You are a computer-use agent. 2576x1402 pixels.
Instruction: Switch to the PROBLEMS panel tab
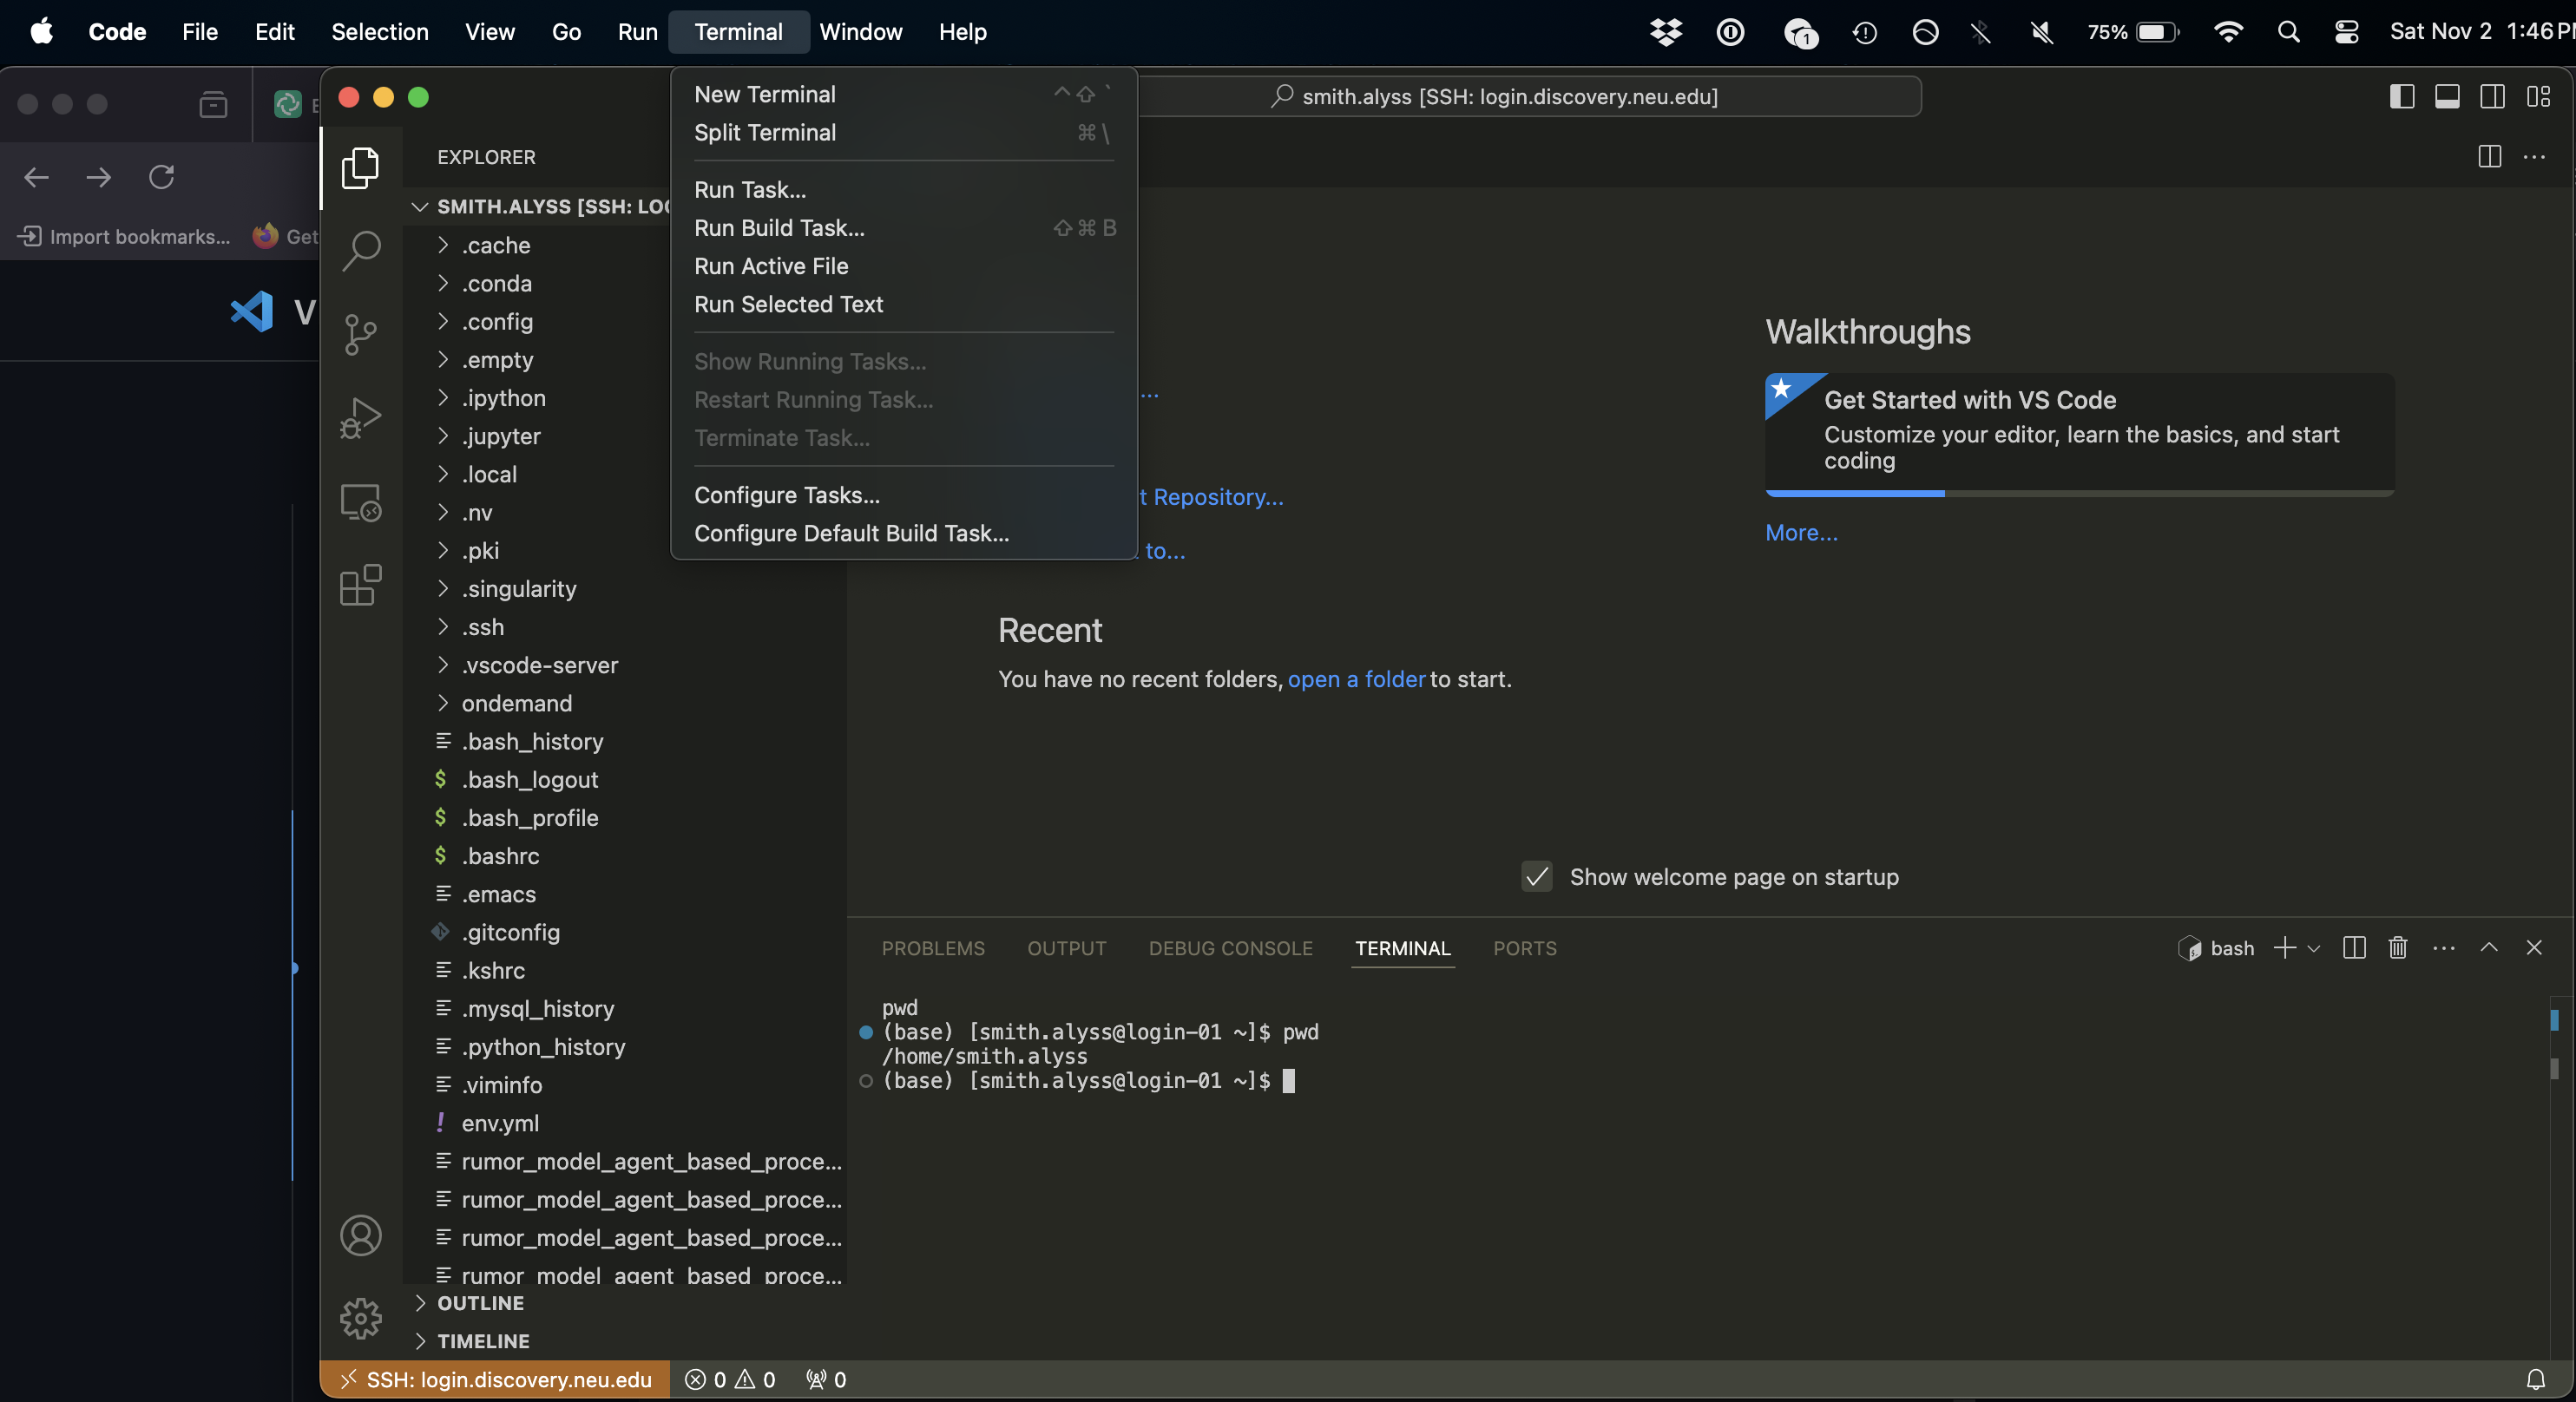point(932,947)
